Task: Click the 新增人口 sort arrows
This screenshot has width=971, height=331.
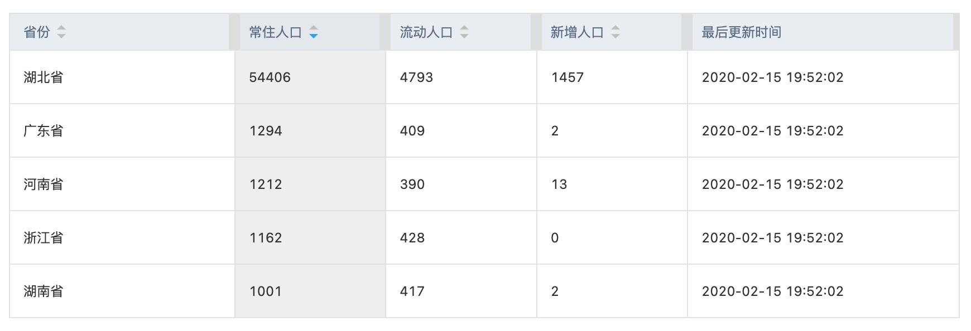Action: pyautogui.click(x=616, y=32)
